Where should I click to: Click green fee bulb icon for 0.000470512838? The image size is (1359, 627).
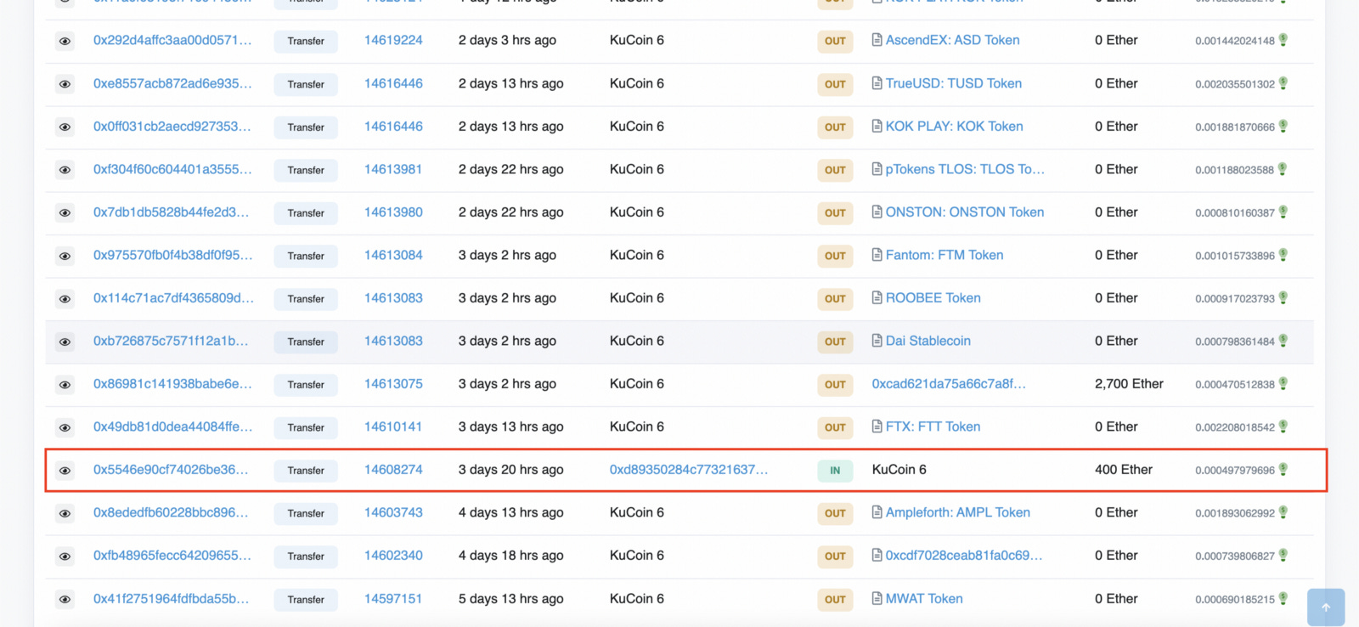tap(1283, 384)
